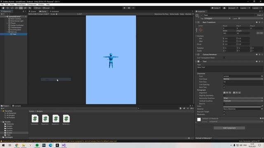
Task: Open the anchor presets box in Rect Transform
Action: (x=200, y=30)
